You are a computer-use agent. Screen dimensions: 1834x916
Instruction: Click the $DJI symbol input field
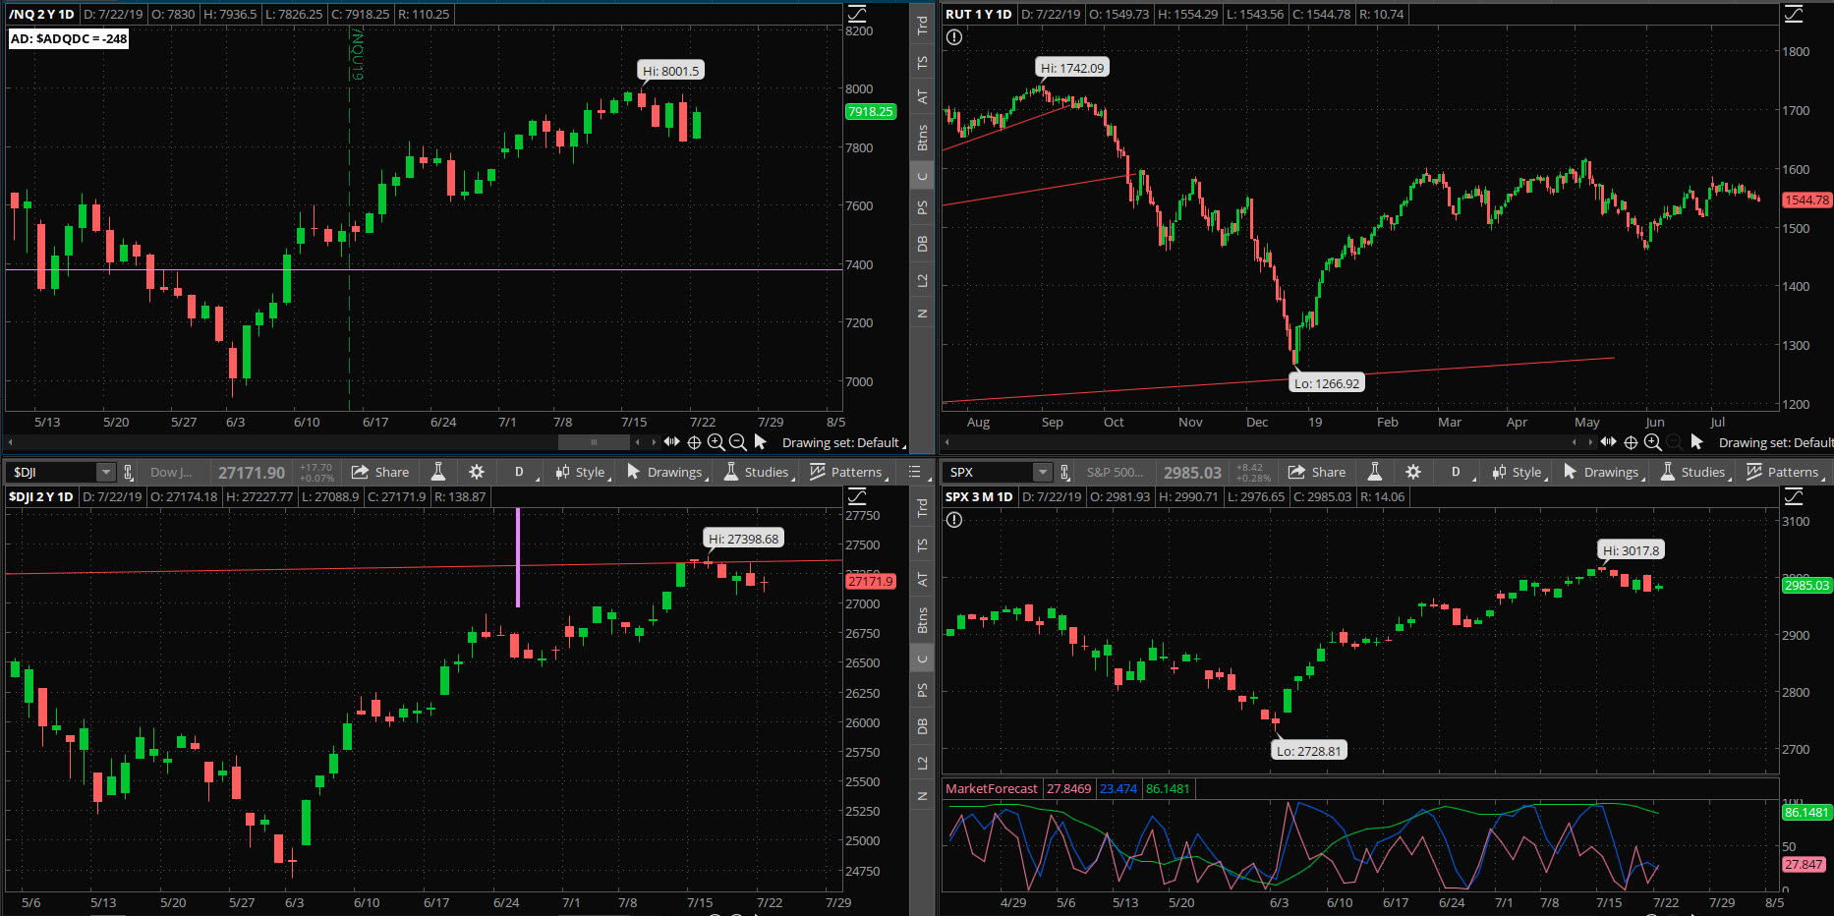click(x=52, y=472)
